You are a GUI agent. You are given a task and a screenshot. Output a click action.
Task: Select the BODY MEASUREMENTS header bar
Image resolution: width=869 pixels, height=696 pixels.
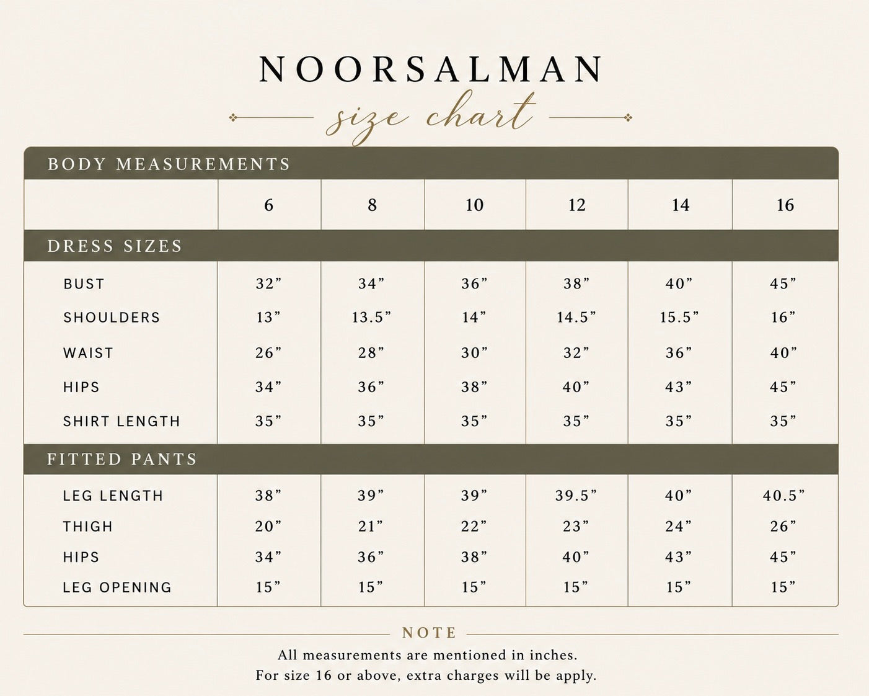(431, 164)
